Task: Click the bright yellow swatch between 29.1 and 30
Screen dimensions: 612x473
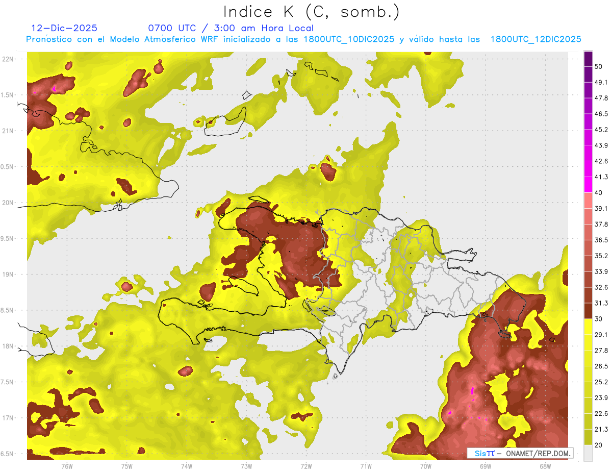Action: (x=588, y=327)
